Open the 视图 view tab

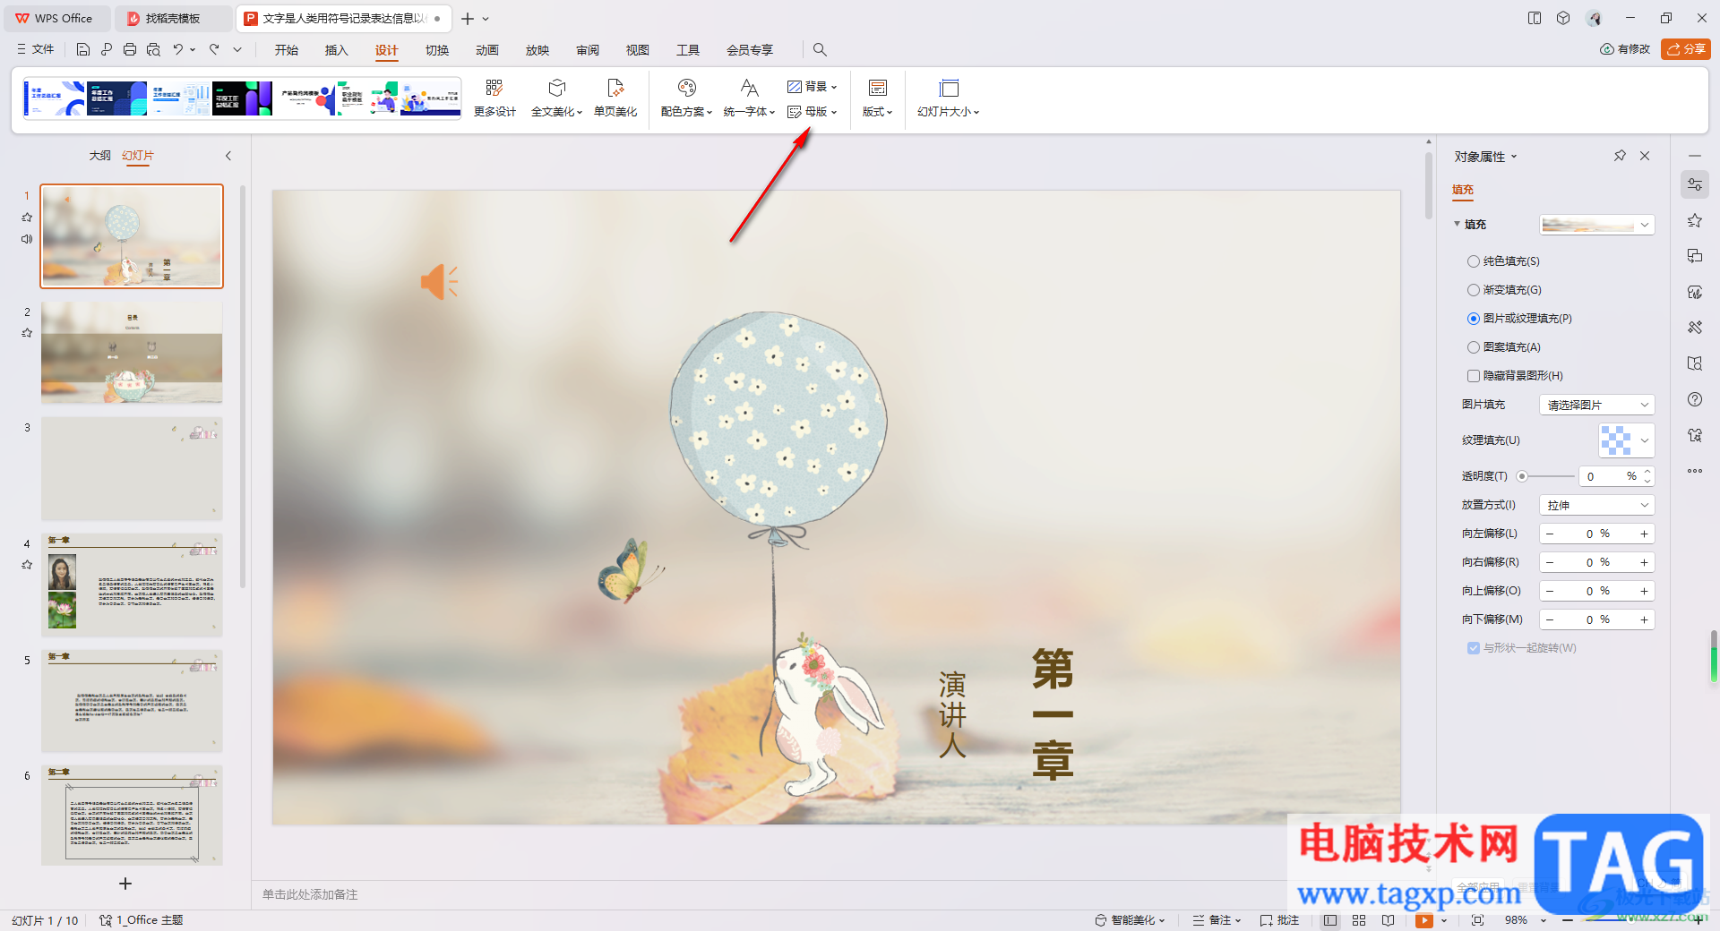tap(638, 50)
